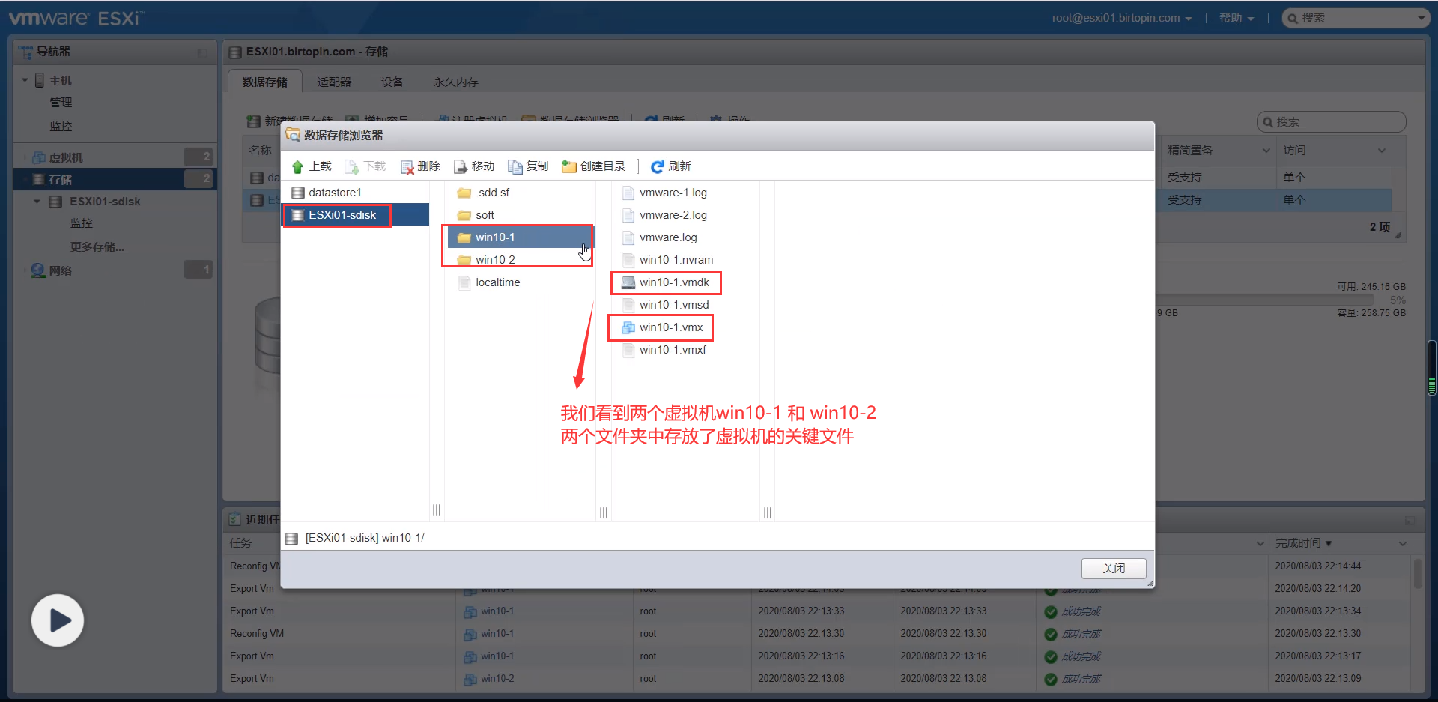Open the .sdd.sf folder
The height and width of the screenshot is (702, 1438).
(492, 193)
